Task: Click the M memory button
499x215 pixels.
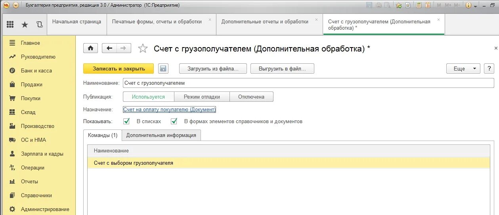Action: (439, 5)
